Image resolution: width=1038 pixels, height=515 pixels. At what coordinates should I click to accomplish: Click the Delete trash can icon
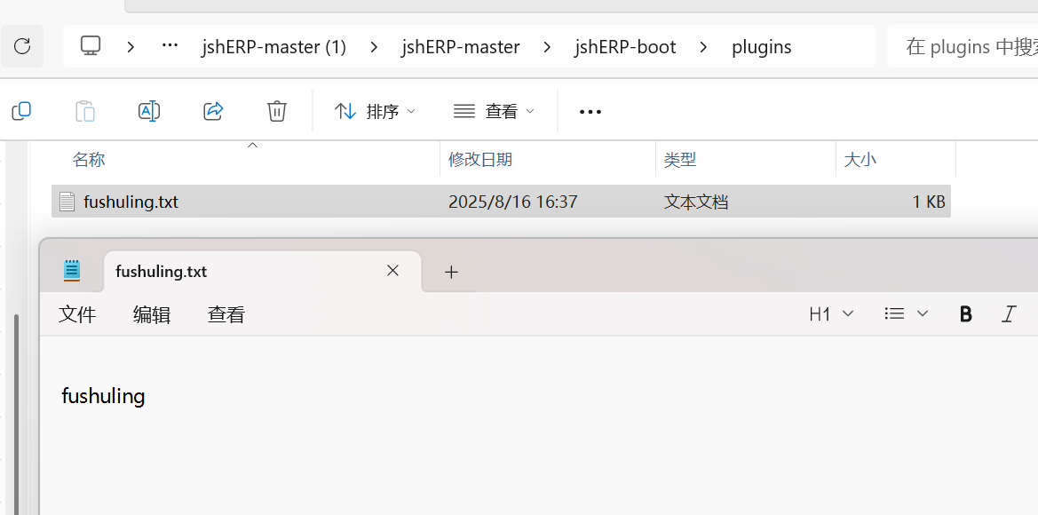tap(277, 111)
